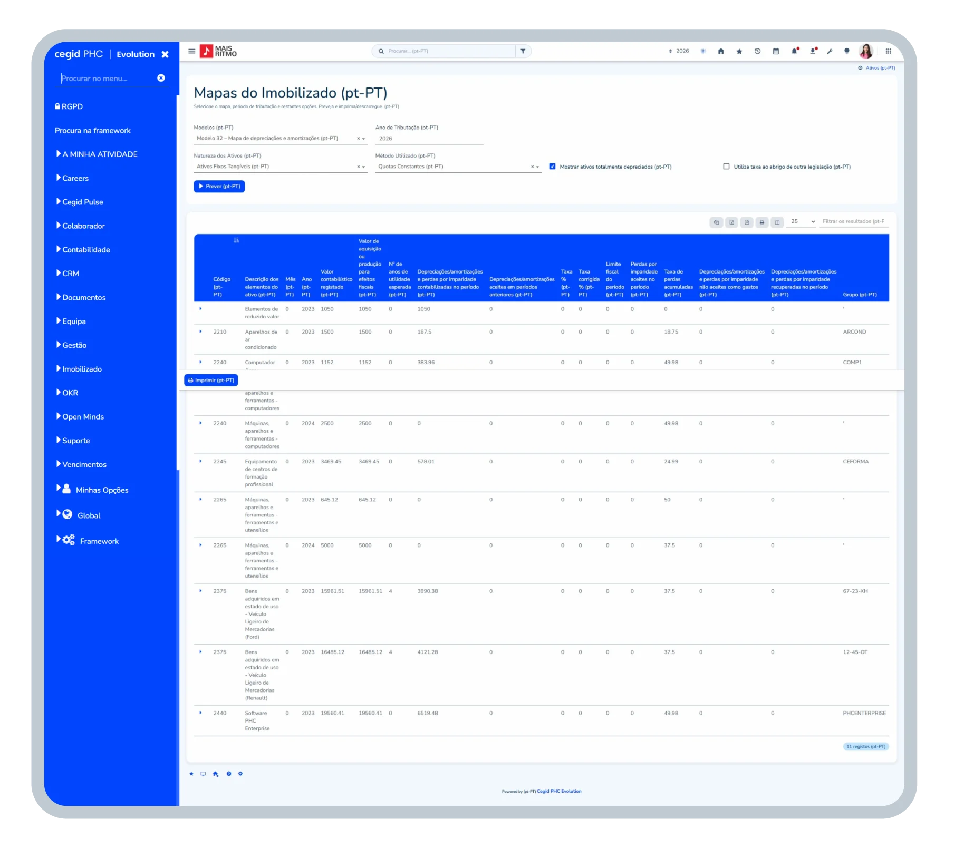Viewport: 964px width, 848px height.
Task: Click Procura na framework link
Action: [x=93, y=130]
